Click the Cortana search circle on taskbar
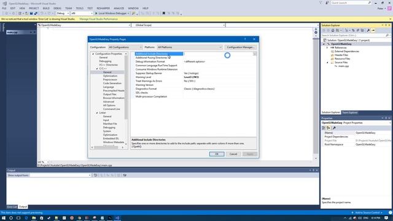This screenshot has width=393, height=221. [11, 218]
